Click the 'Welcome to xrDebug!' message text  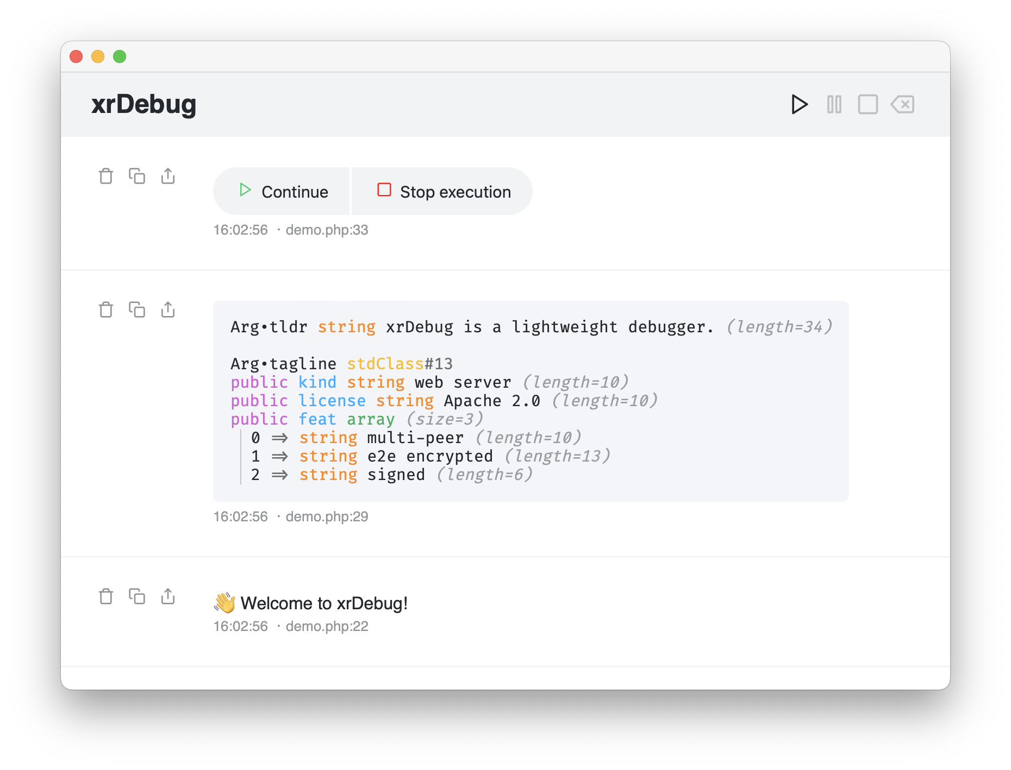[x=324, y=603]
